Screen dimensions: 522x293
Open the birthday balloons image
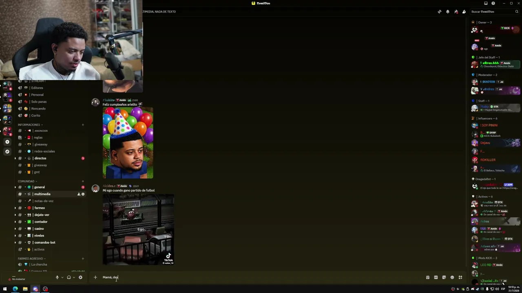click(128, 143)
